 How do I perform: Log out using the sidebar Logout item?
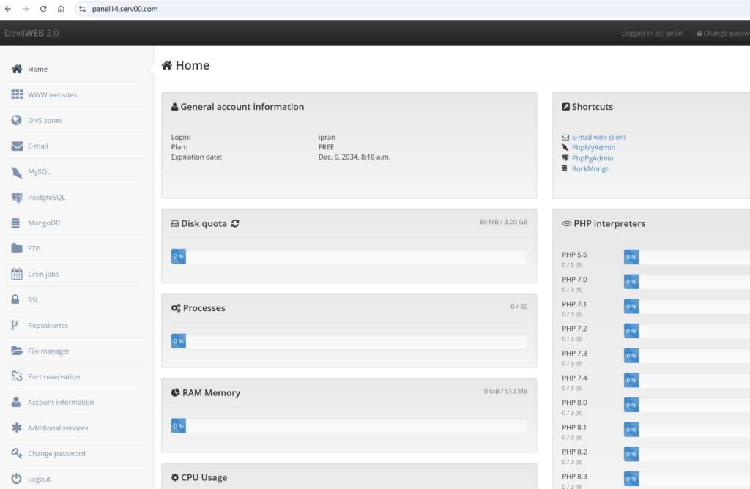[39, 479]
